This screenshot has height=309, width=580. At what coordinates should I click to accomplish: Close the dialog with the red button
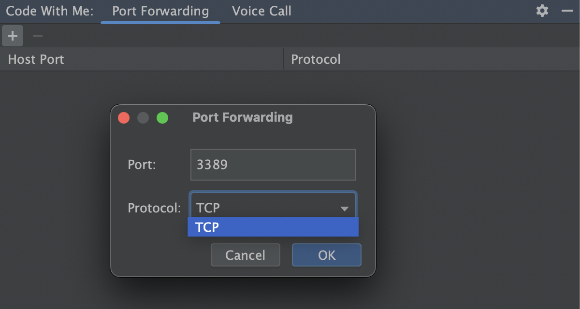pyautogui.click(x=124, y=118)
